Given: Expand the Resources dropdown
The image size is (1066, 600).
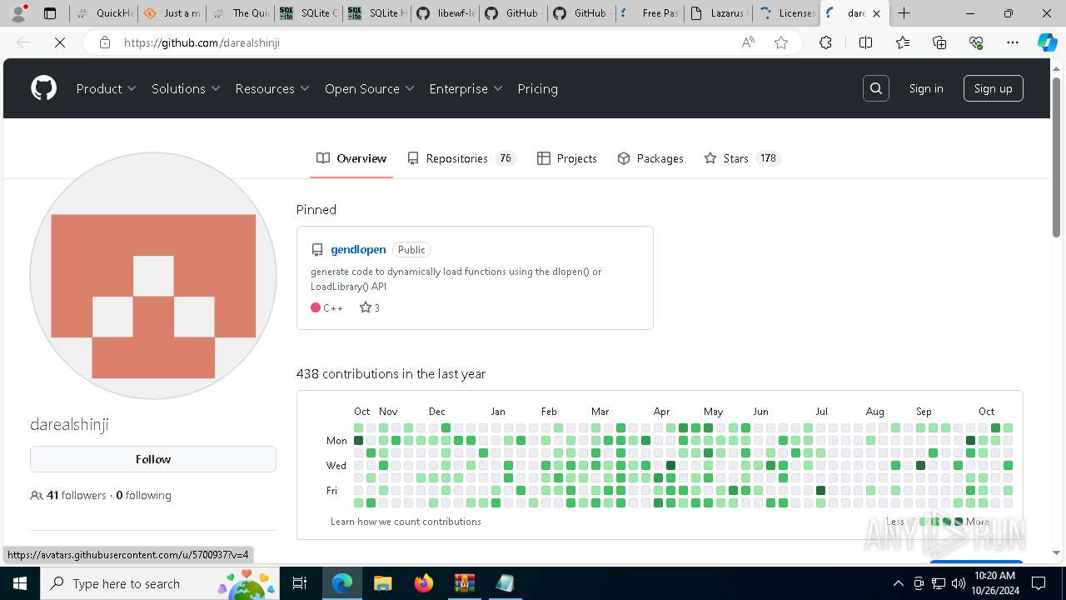Looking at the screenshot, I should coord(272,88).
